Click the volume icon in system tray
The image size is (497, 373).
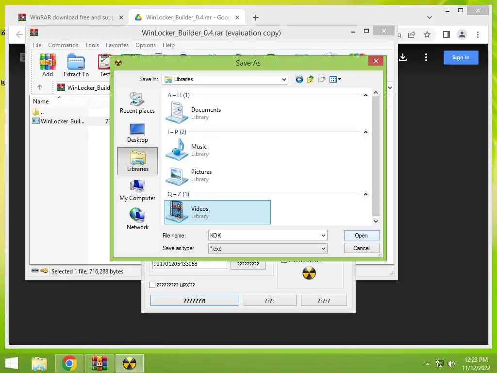click(x=451, y=363)
